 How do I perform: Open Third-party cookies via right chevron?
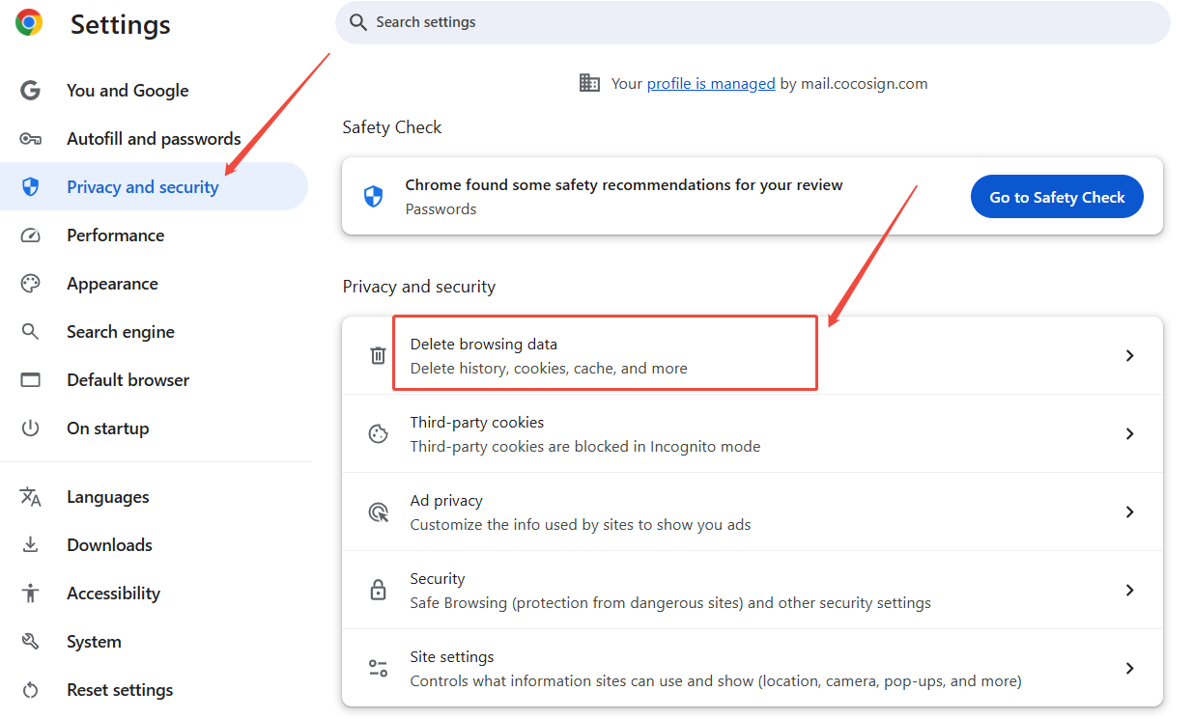coord(1129,433)
